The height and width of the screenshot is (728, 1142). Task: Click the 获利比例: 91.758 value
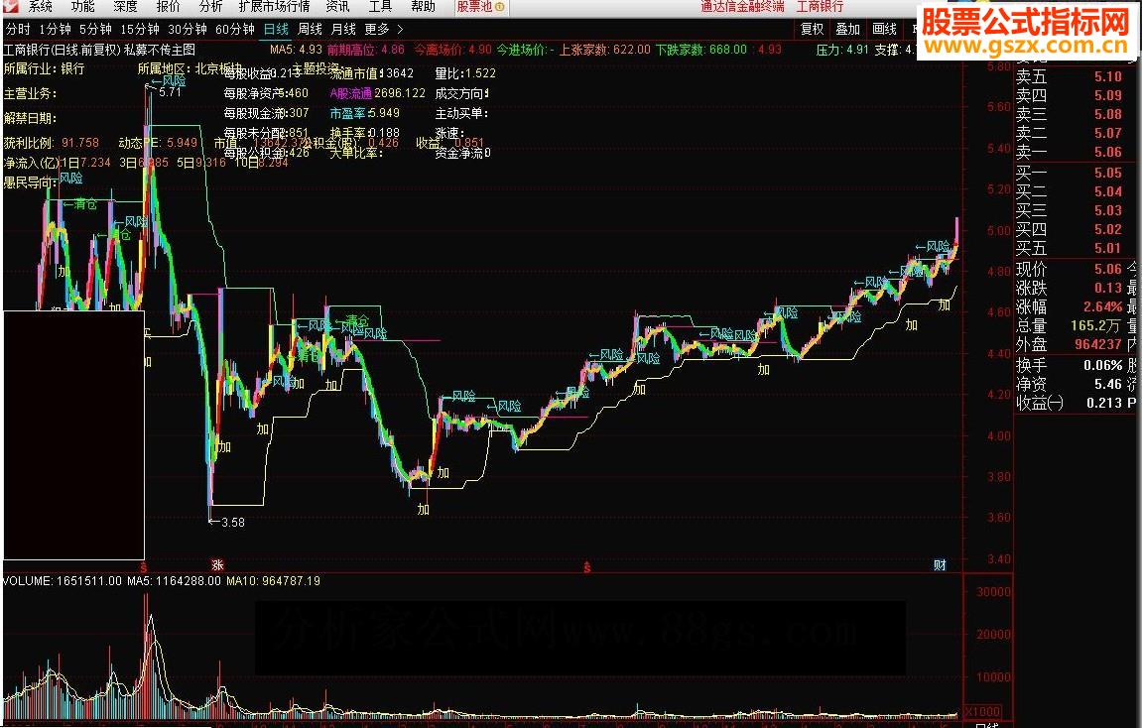point(51,143)
